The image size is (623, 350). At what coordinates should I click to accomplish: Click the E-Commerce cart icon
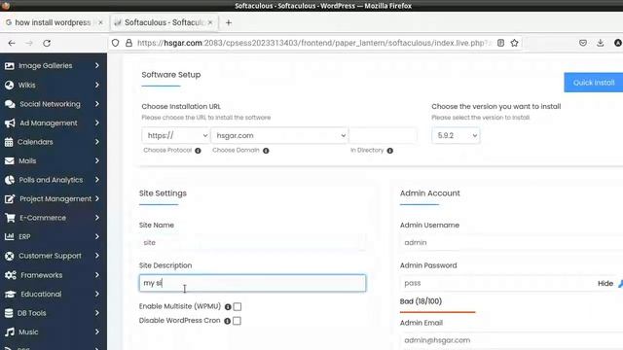tap(10, 218)
